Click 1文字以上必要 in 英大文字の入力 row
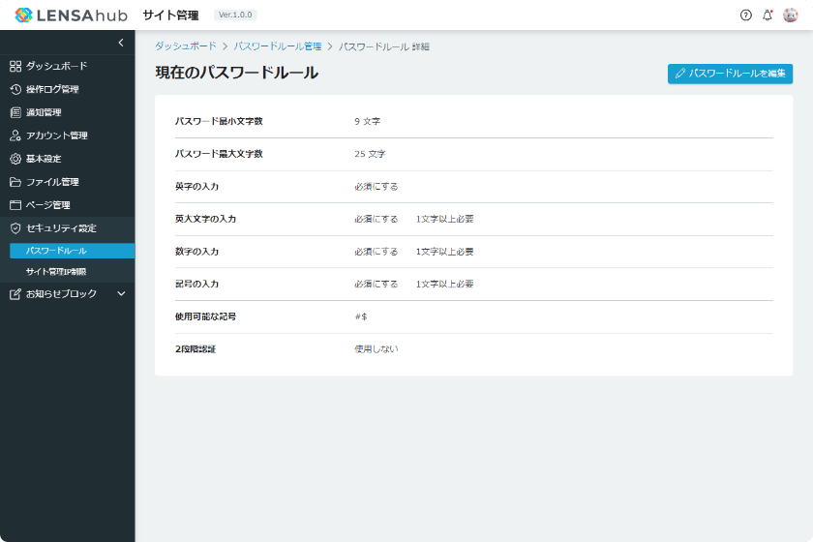This screenshot has height=542, width=813. 445,219
